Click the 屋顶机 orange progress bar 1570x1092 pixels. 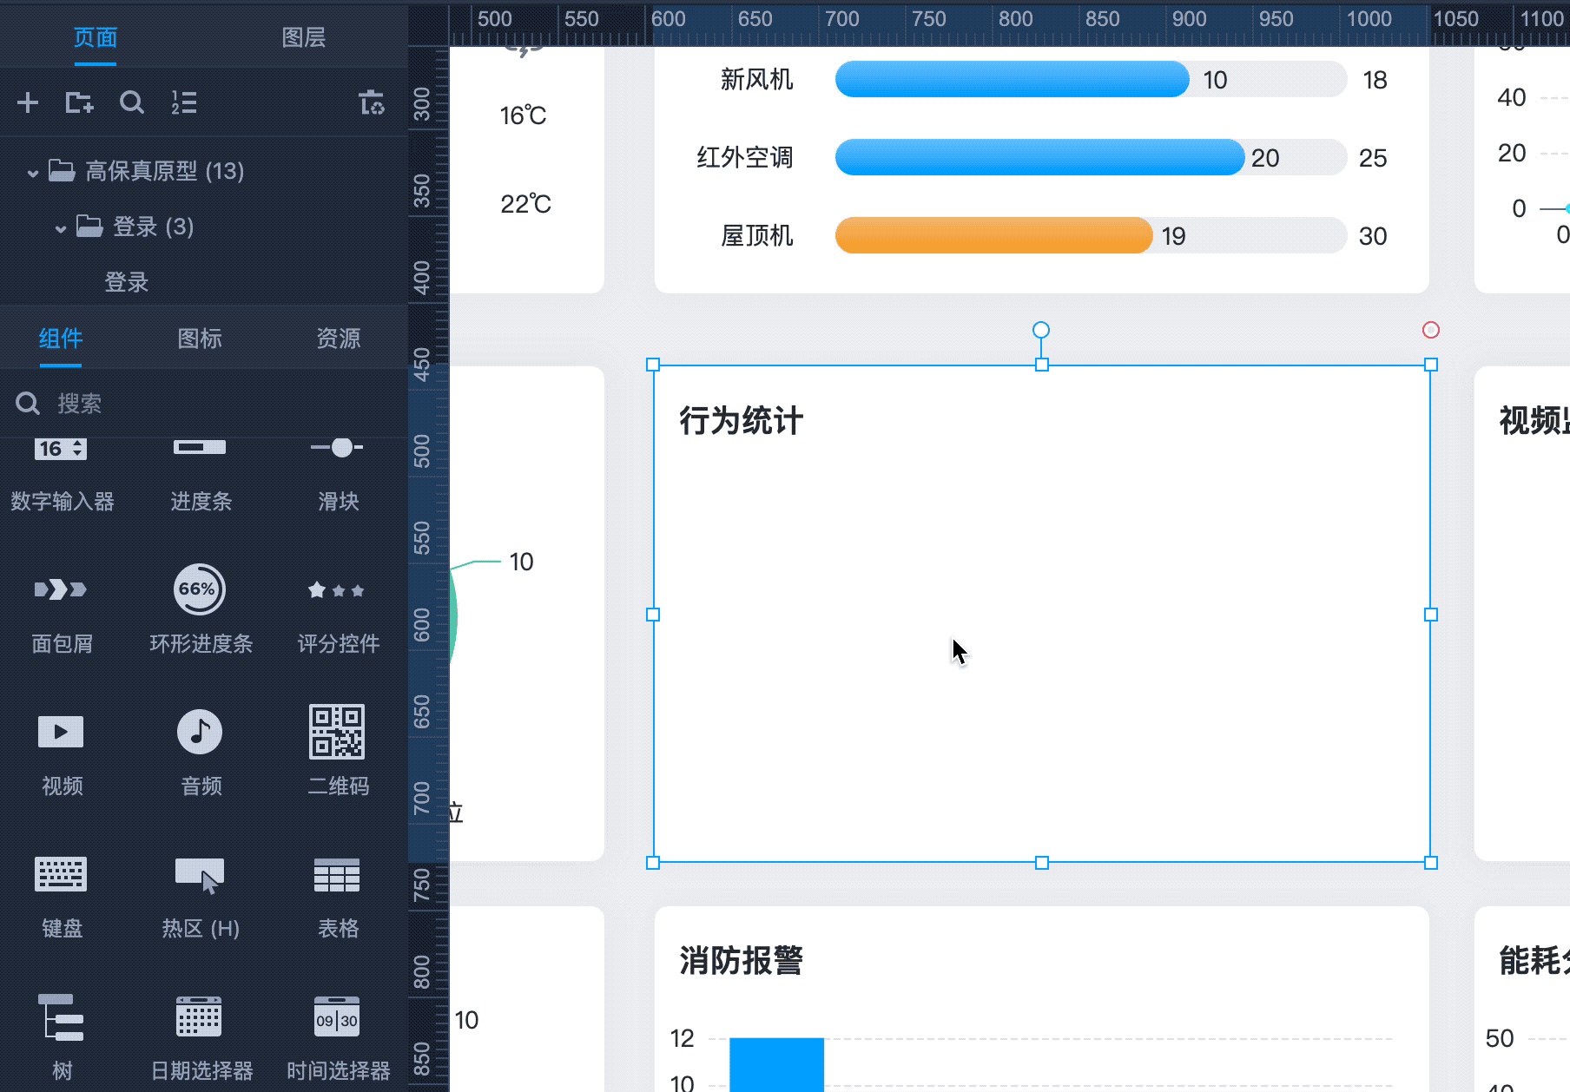coord(994,235)
